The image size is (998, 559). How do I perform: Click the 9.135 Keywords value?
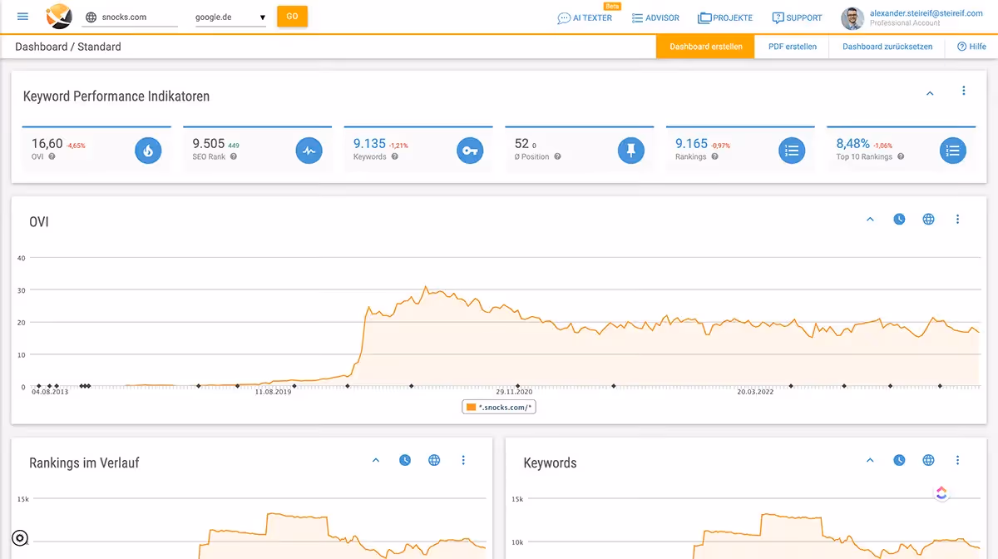[369, 143]
